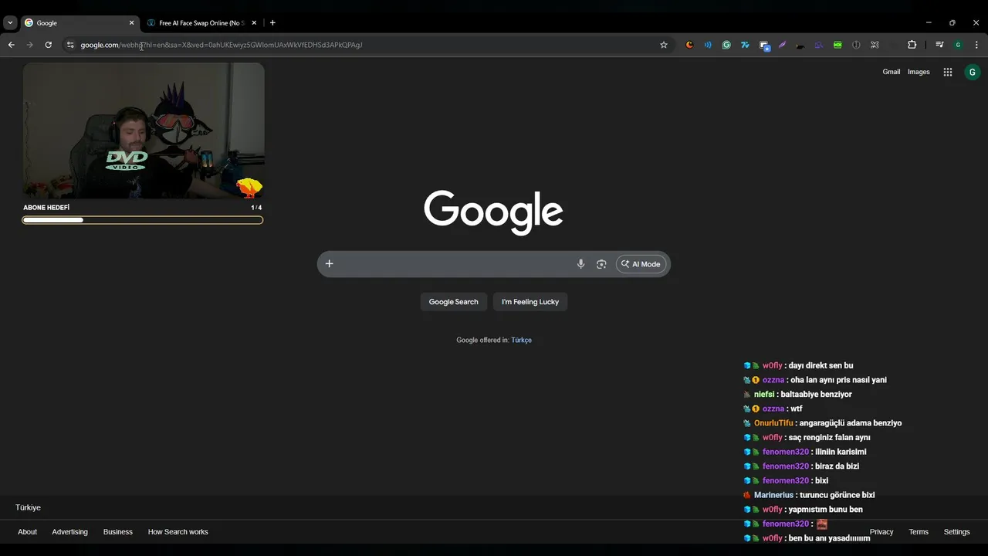The height and width of the screenshot is (556, 988).
Task: Click the Google logo
Action: pyautogui.click(x=493, y=212)
